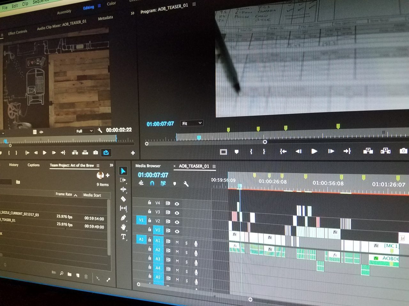Go to In point in Program monitor
The height and width of the screenshot is (306, 409).
point(283,151)
